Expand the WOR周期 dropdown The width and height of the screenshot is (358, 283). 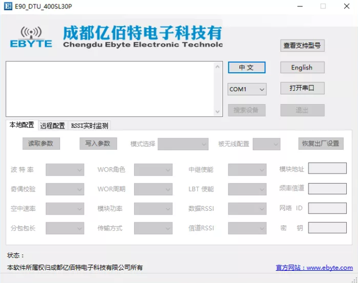pos(153,189)
